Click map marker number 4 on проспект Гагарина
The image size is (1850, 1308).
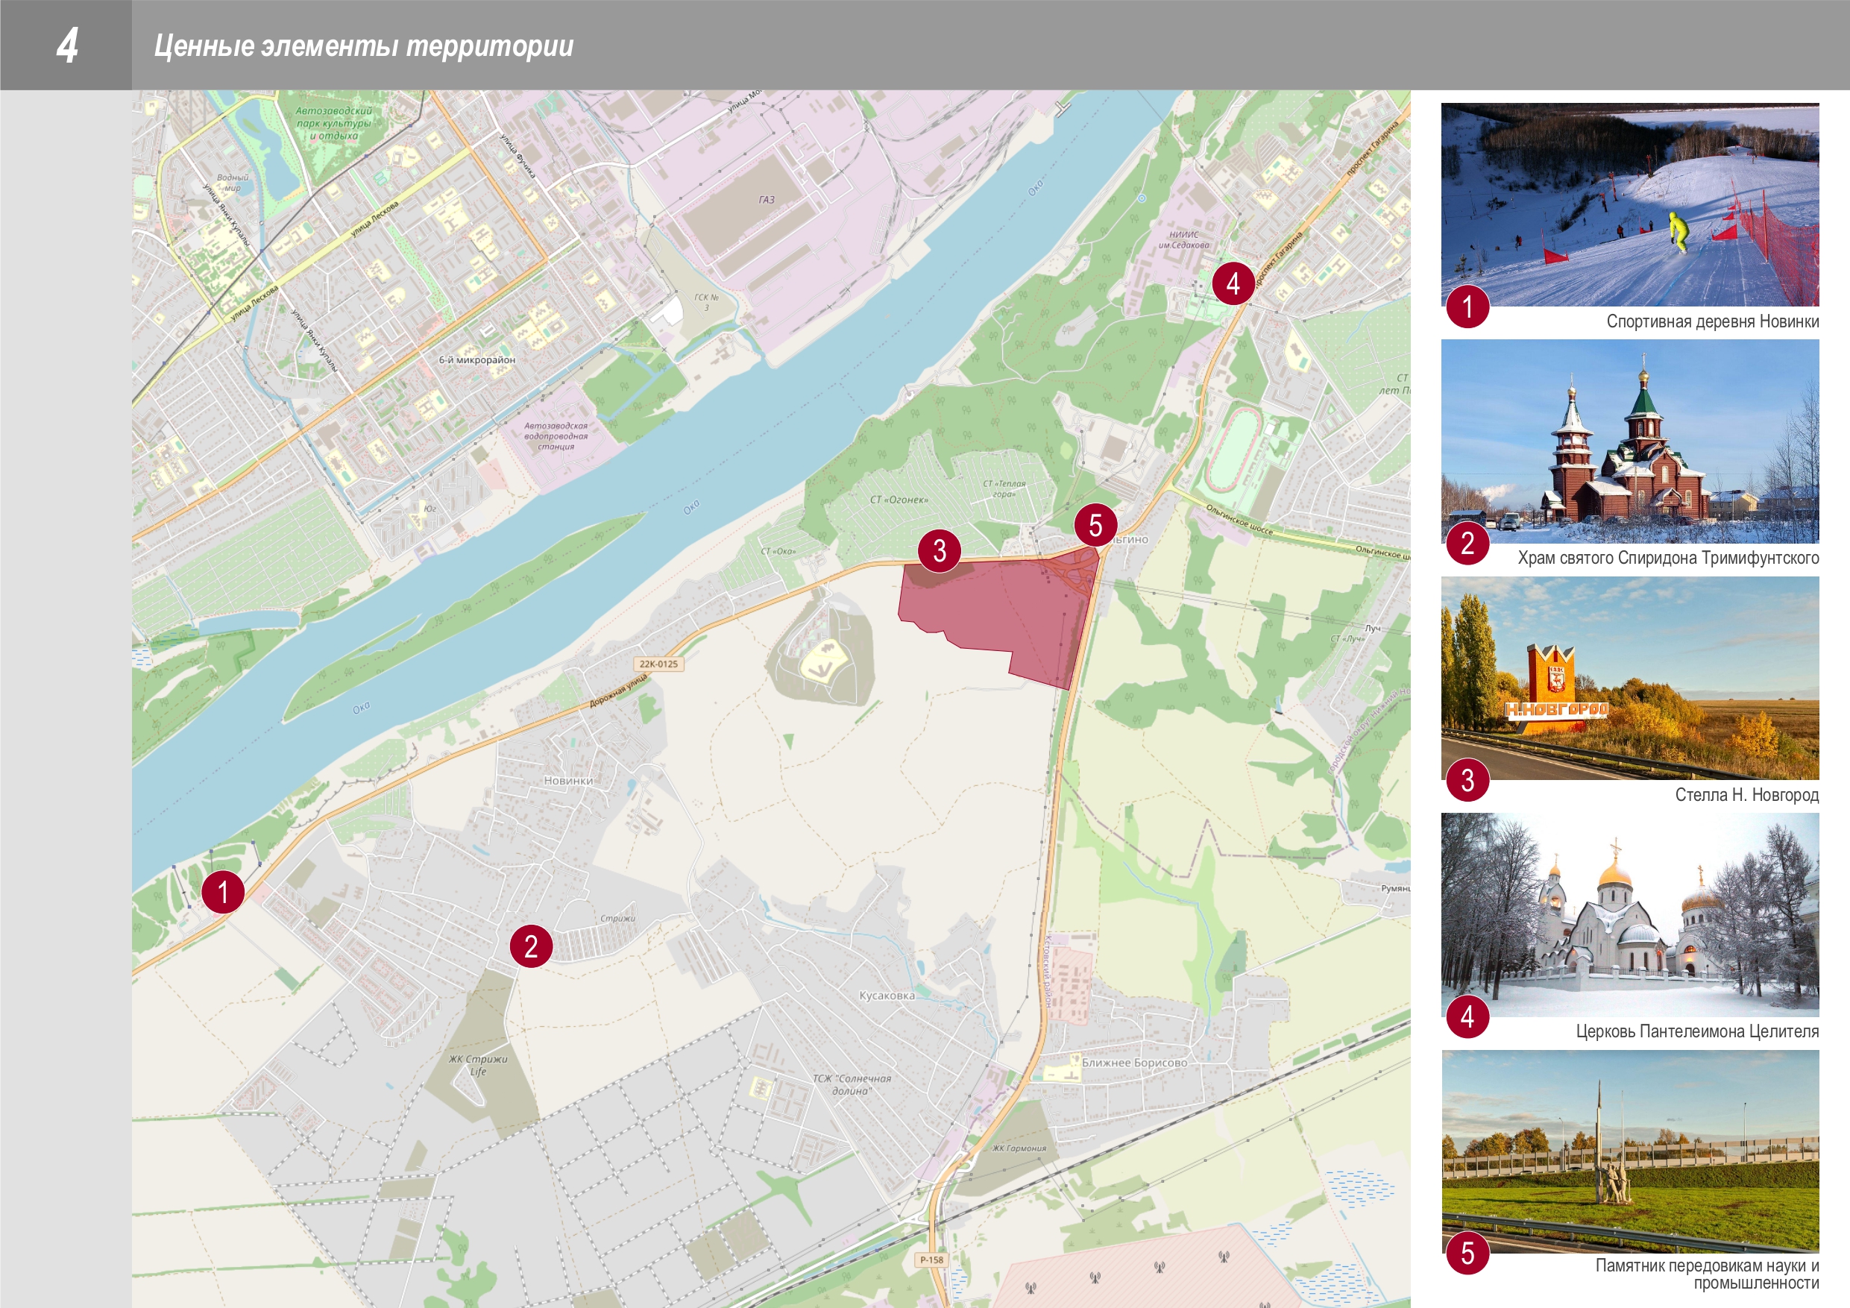[x=1232, y=283]
